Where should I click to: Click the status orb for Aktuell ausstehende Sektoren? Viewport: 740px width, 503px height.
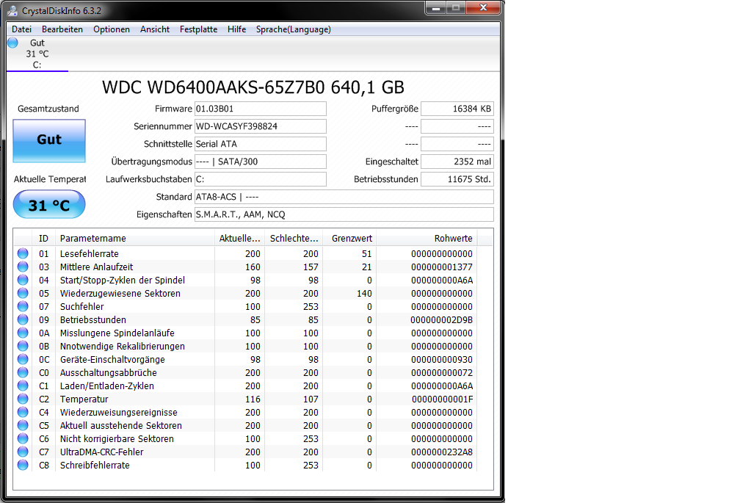(x=23, y=425)
